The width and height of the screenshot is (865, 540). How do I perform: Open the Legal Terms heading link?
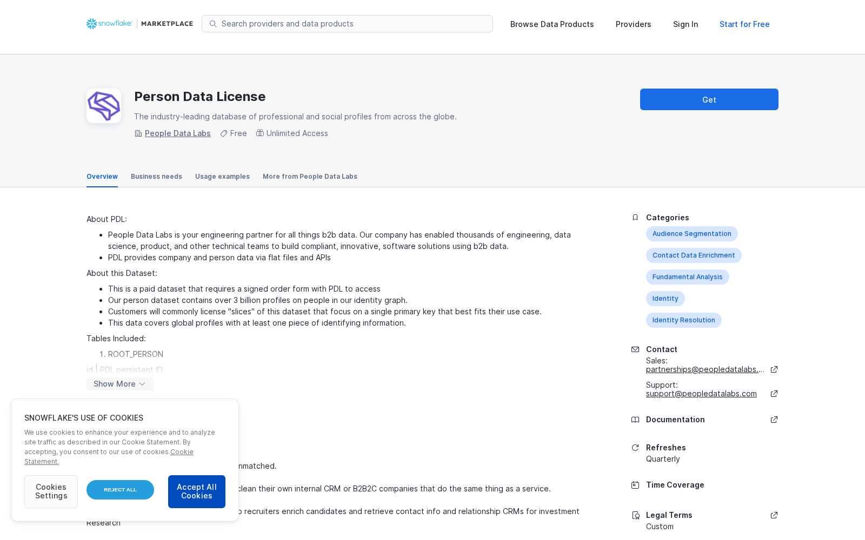tap(669, 515)
